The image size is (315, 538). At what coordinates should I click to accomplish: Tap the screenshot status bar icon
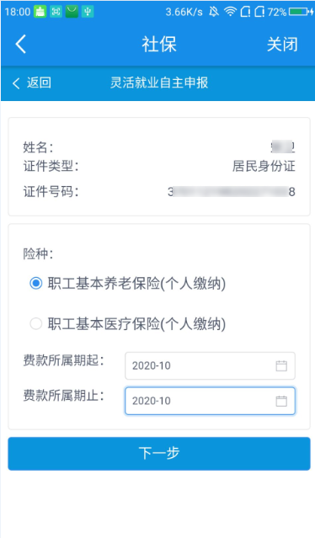(x=56, y=12)
